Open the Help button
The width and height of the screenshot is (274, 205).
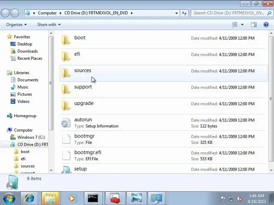(x=266, y=25)
